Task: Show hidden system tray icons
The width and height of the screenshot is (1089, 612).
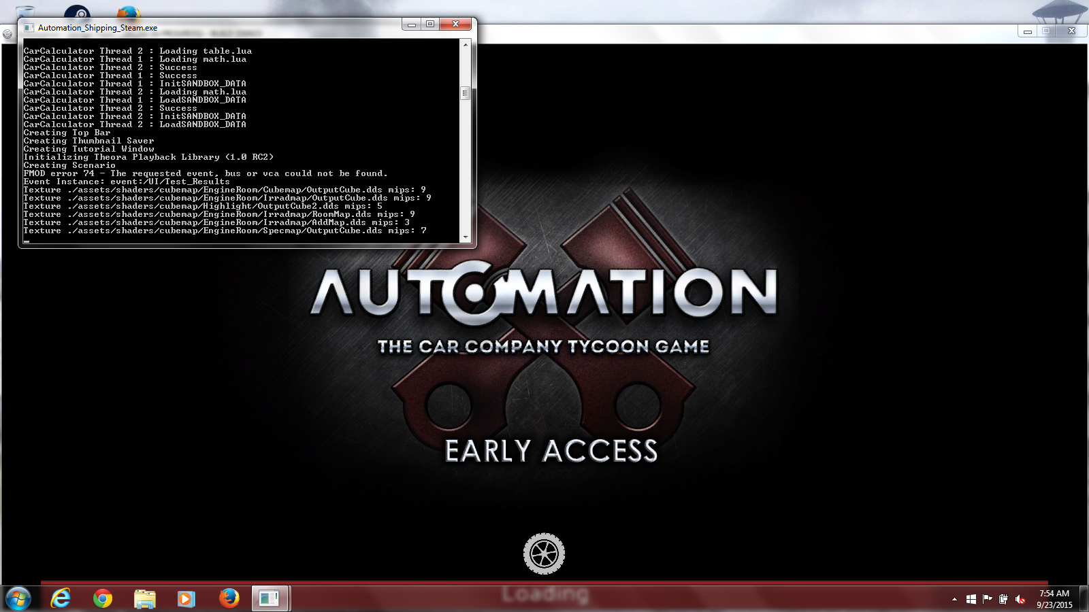Action: (954, 599)
